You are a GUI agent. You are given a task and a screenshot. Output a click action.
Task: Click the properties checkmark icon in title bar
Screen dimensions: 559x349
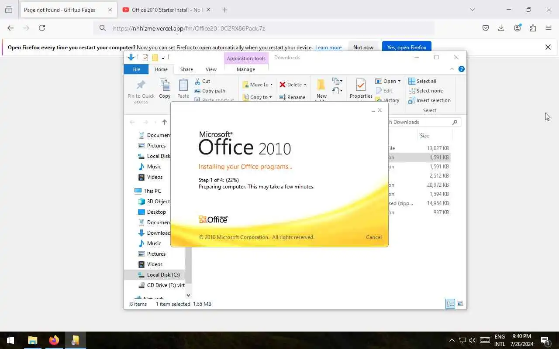pos(145,58)
